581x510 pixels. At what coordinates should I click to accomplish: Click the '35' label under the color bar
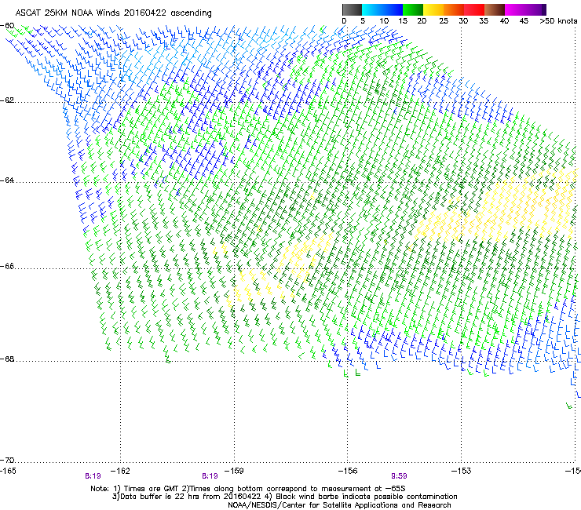point(484,21)
